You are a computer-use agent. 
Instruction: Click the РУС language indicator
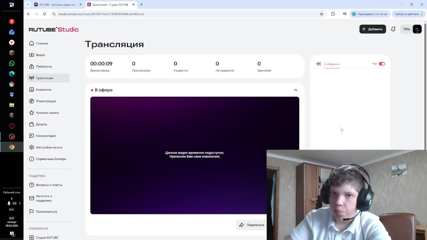12,210
